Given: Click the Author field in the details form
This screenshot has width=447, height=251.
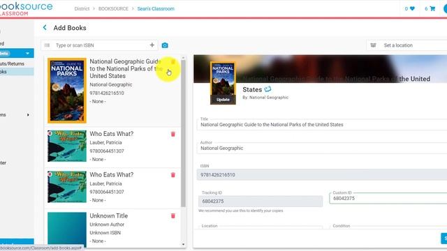Looking at the screenshot, I should [x=322, y=149].
